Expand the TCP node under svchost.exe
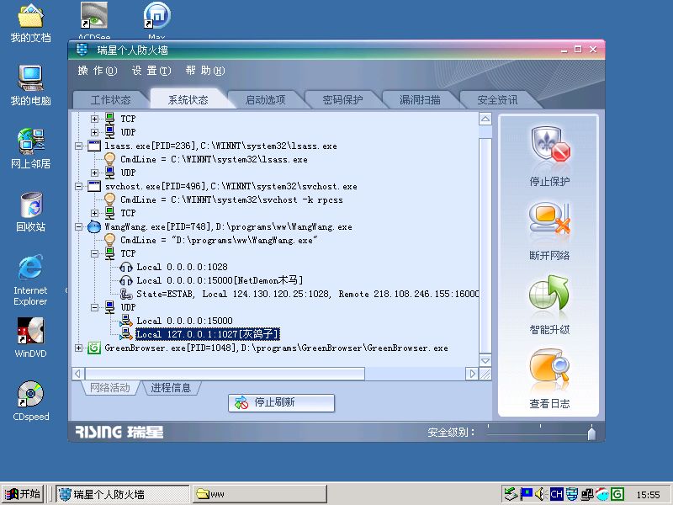The width and height of the screenshot is (673, 505). coord(94,213)
